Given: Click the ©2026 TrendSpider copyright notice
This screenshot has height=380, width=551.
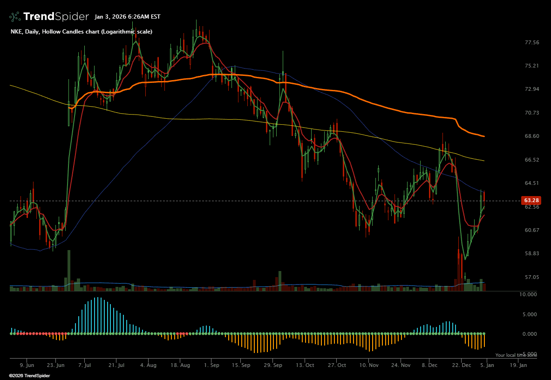Looking at the screenshot, I should point(29,375).
